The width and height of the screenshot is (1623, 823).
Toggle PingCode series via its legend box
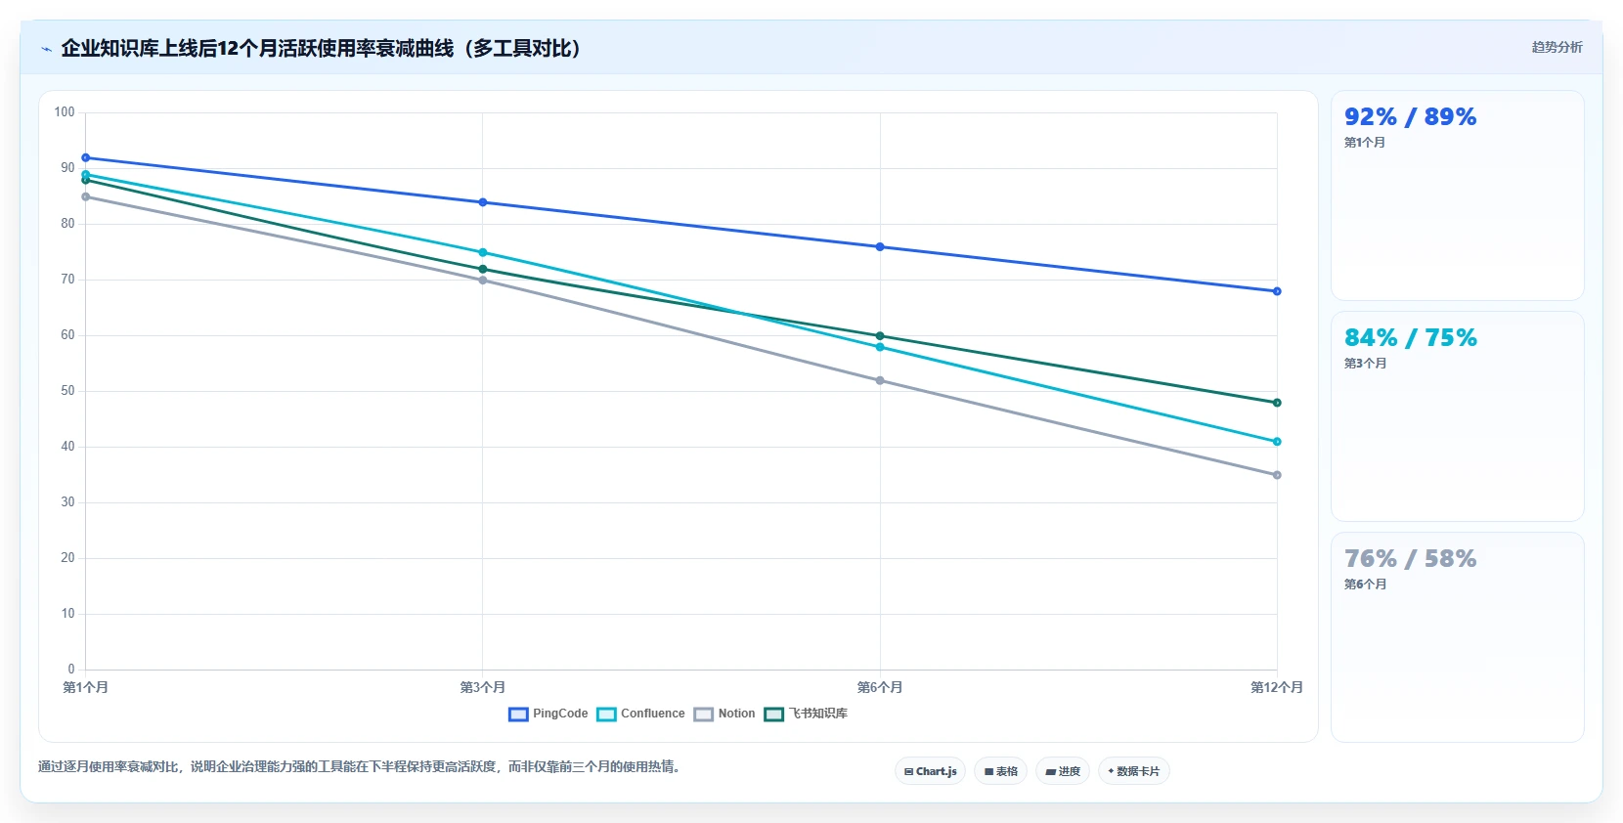tap(518, 715)
